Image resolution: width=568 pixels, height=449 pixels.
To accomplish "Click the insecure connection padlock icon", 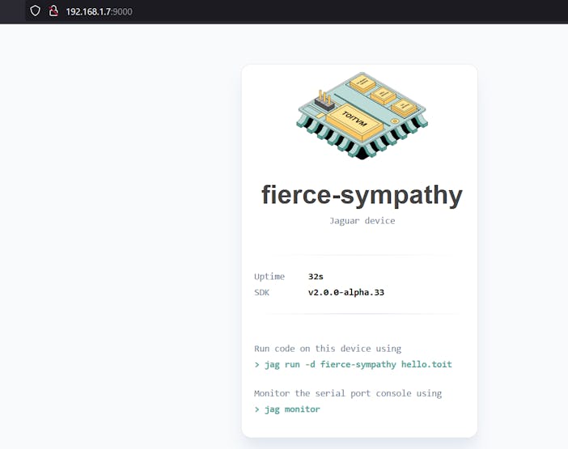I will click(53, 11).
